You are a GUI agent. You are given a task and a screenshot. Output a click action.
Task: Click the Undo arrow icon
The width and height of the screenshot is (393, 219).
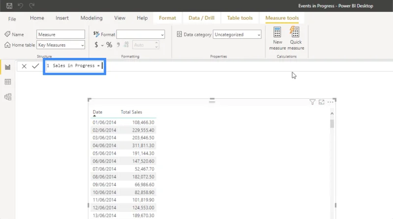pos(20,5)
